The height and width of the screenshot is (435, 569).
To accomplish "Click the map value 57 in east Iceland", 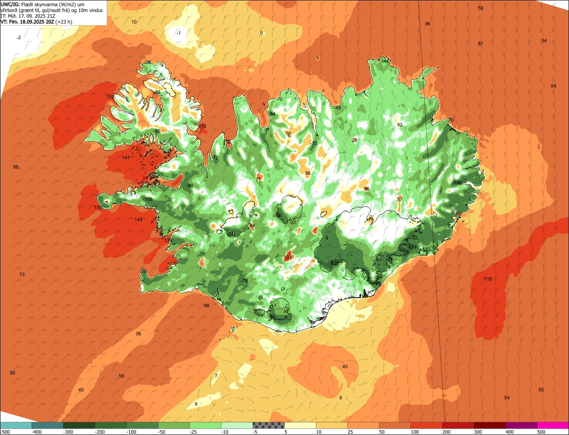I will tap(400, 199).
